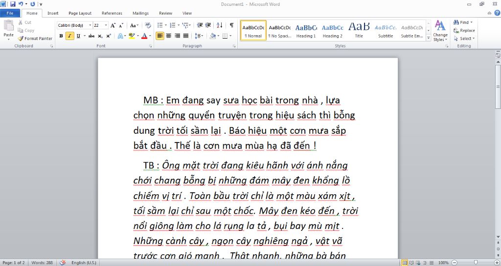Toggle Show/Hide paragraph marks
The height and width of the screenshot is (266, 501).
pos(231,25)
